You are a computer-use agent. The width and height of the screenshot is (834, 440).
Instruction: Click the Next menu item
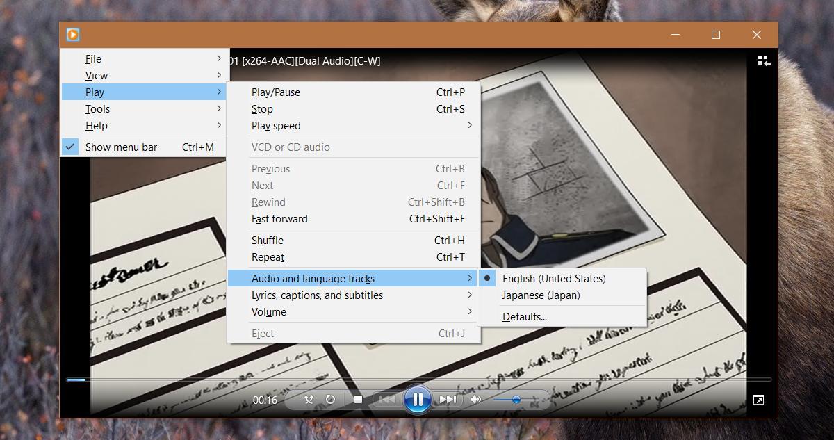coord(354,185)
